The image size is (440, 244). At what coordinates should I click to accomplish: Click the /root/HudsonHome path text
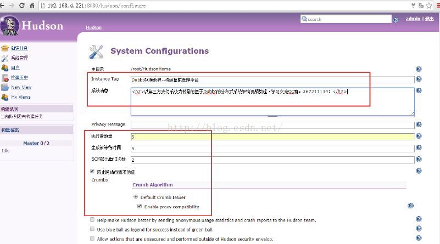click(151, 69)
